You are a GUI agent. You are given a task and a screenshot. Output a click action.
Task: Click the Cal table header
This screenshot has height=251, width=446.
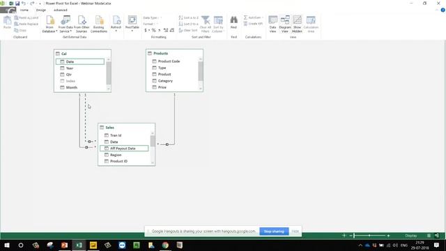pyautogui.click(x=82, y=54)
